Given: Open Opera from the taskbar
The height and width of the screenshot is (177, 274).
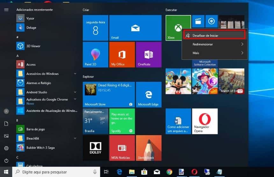Looking at the screenshot, I should 194,172.
